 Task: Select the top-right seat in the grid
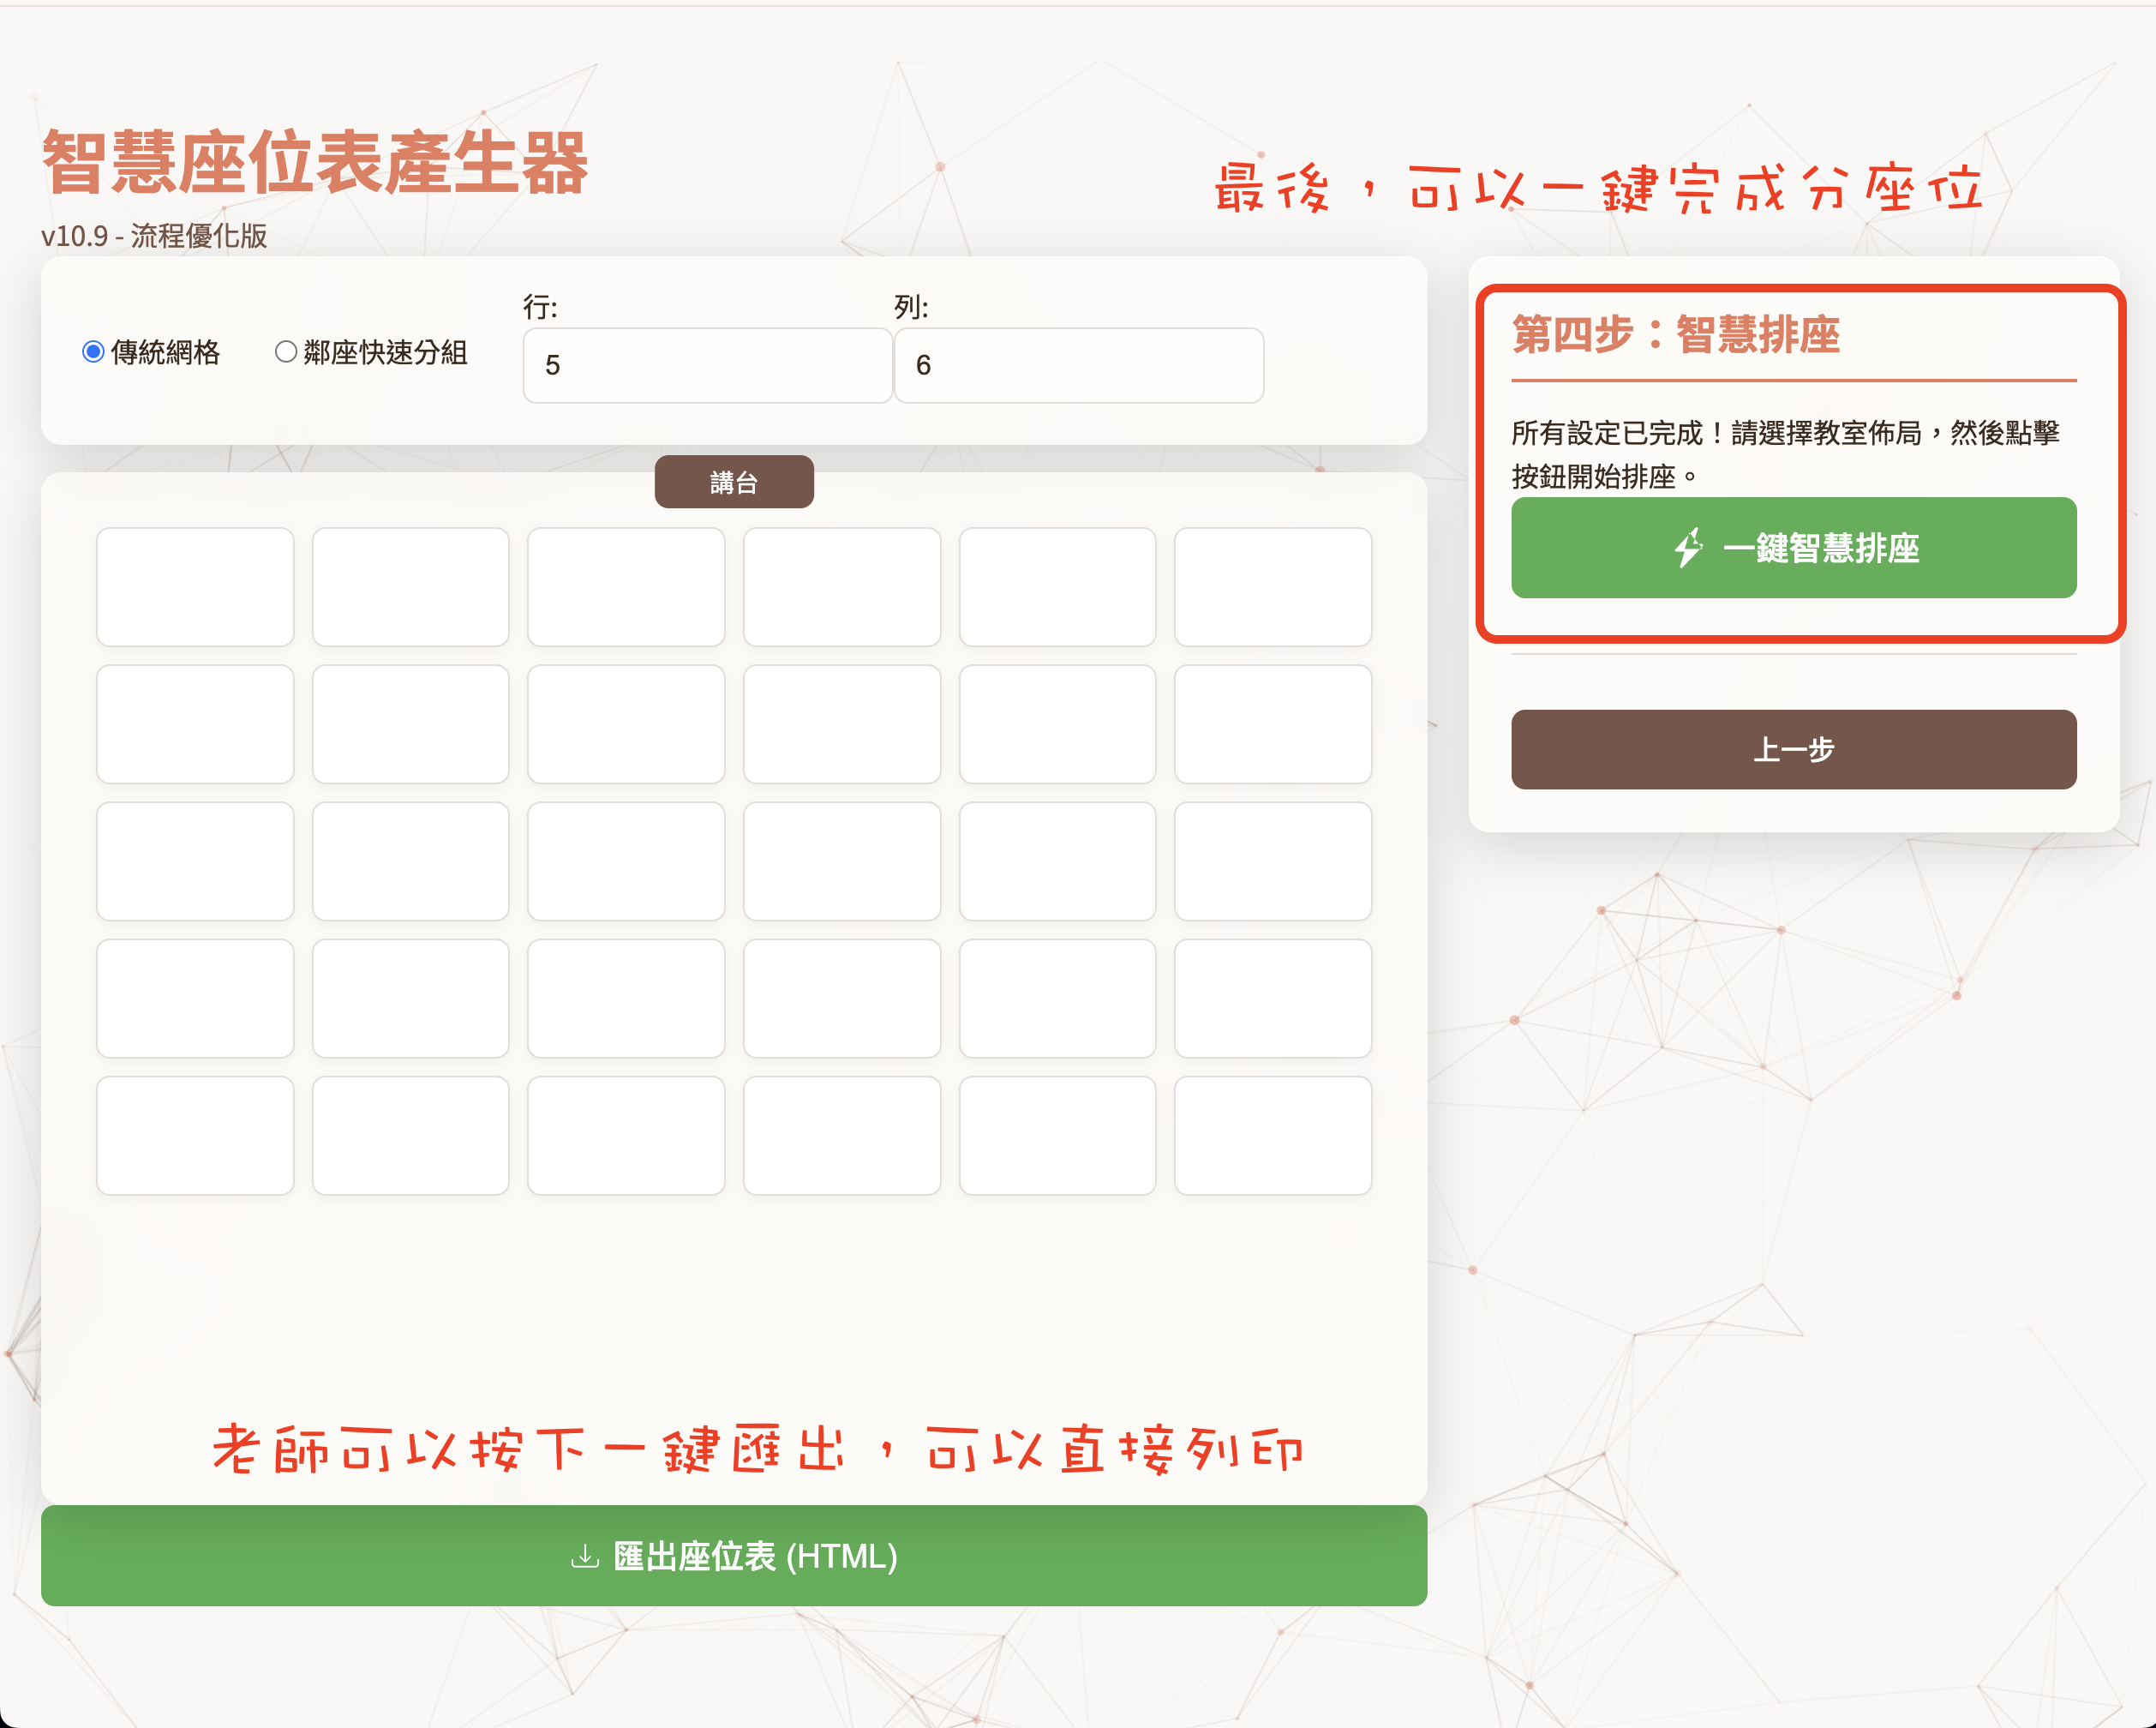1273,587
